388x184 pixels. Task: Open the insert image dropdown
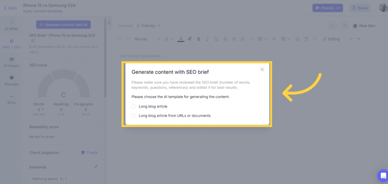[x=263, y=39]
